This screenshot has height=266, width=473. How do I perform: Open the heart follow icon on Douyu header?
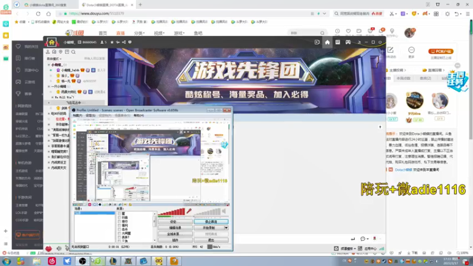pyautogui.click(x=348, y=31)
